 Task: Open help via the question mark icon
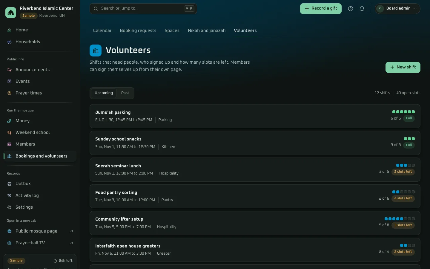click(351, 9)
